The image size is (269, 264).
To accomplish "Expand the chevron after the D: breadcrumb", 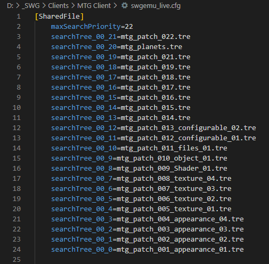I will 18,6.
